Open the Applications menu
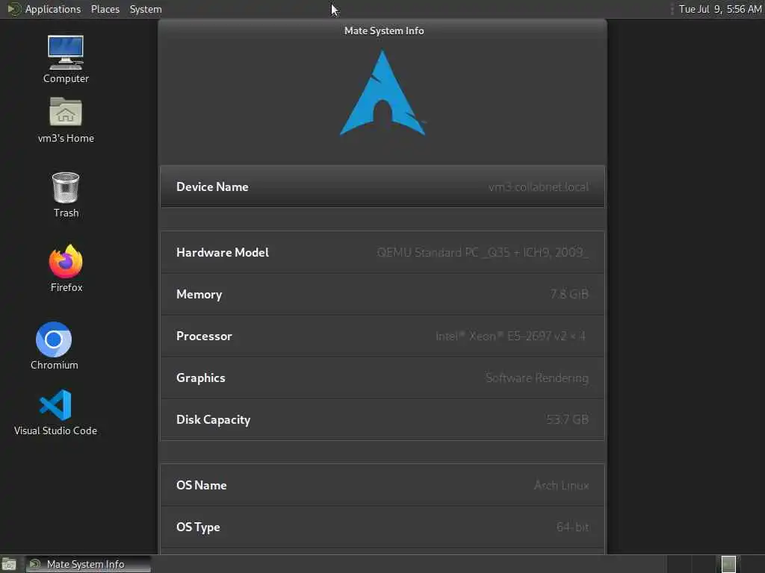The width and height of the screenshot is (765, 573). [x=53, y=9]
